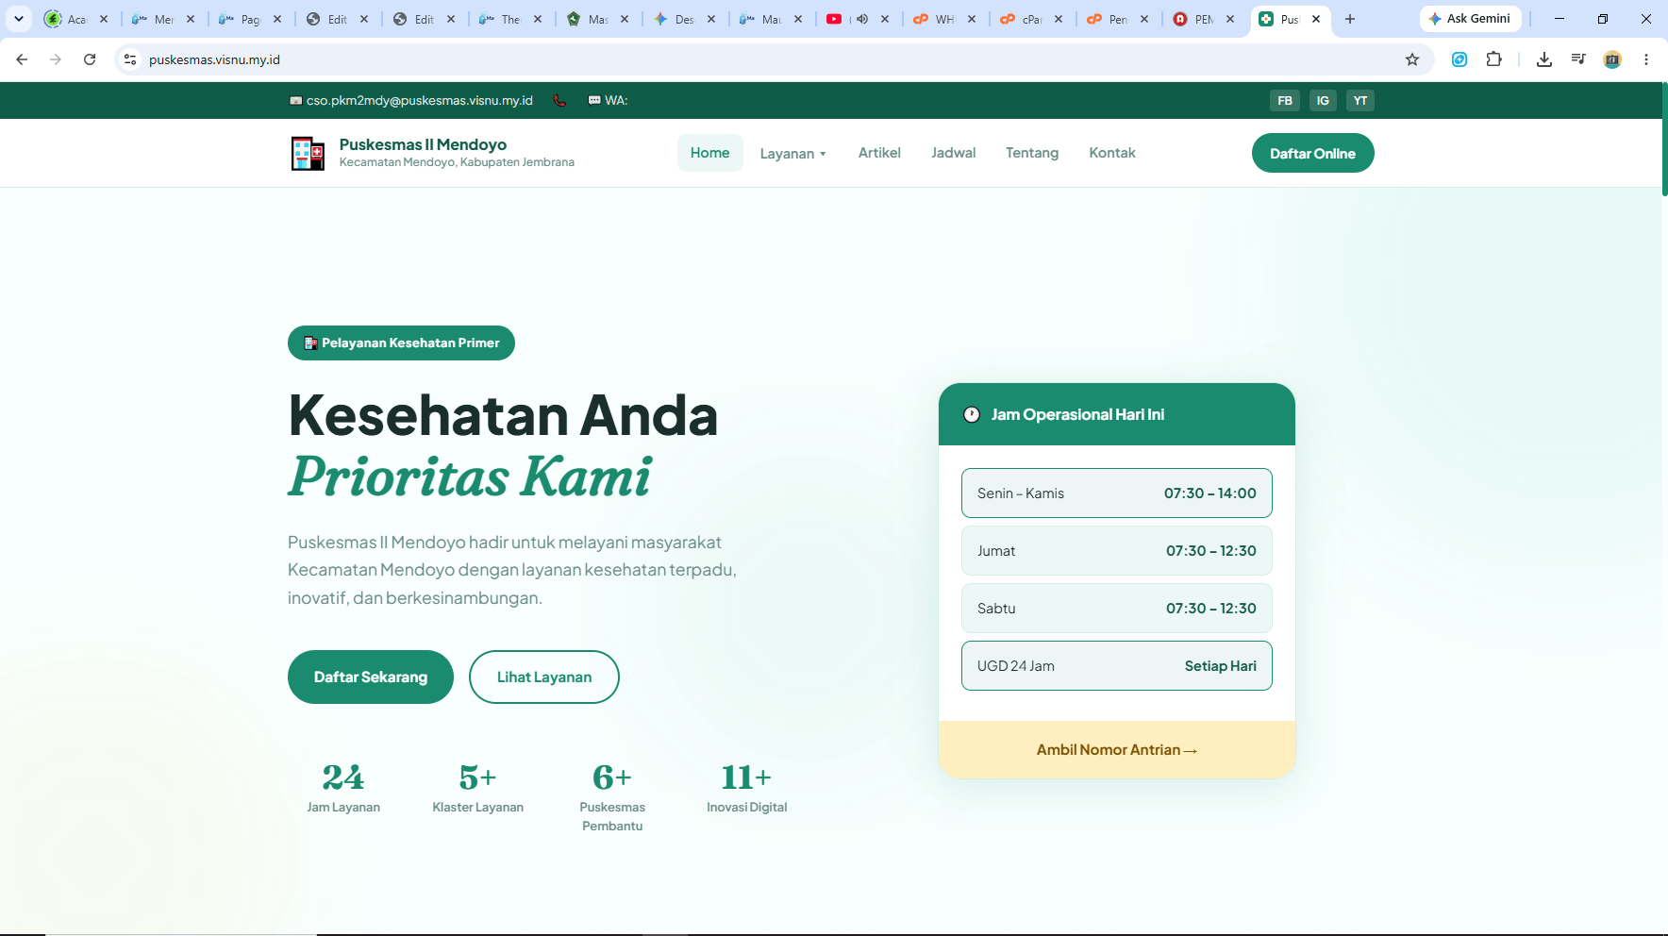Mute the YouTube tab audio icon
The width and height of the screenshot is (1668, 936).
pyautogui.click(x=861, y=19)
